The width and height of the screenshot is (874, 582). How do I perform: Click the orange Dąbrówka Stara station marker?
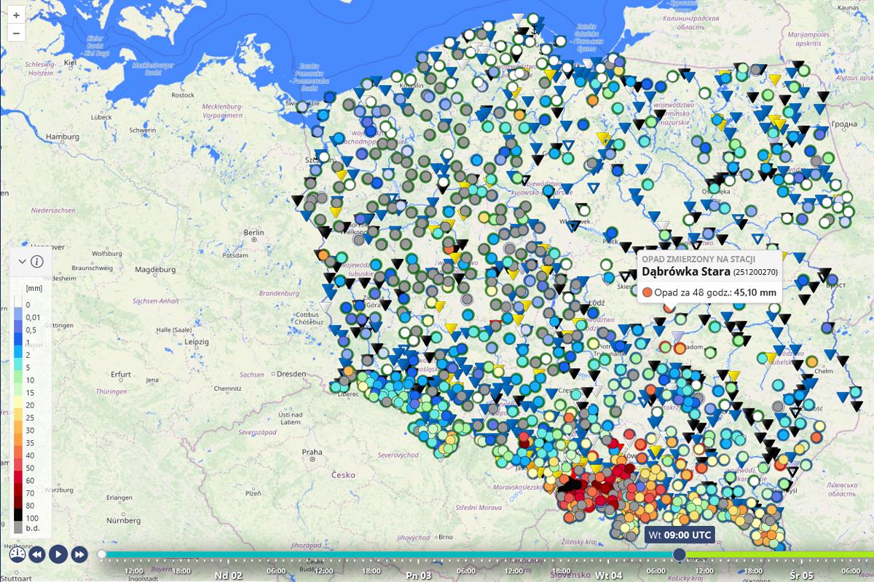[x=669, y=307]
